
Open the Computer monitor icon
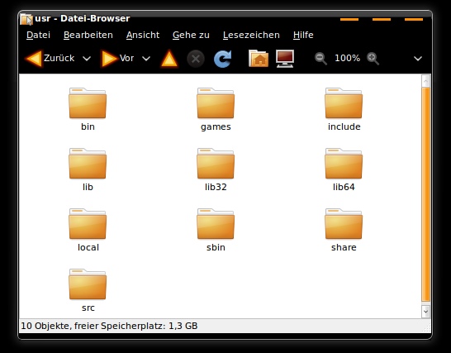click(285, 59)
